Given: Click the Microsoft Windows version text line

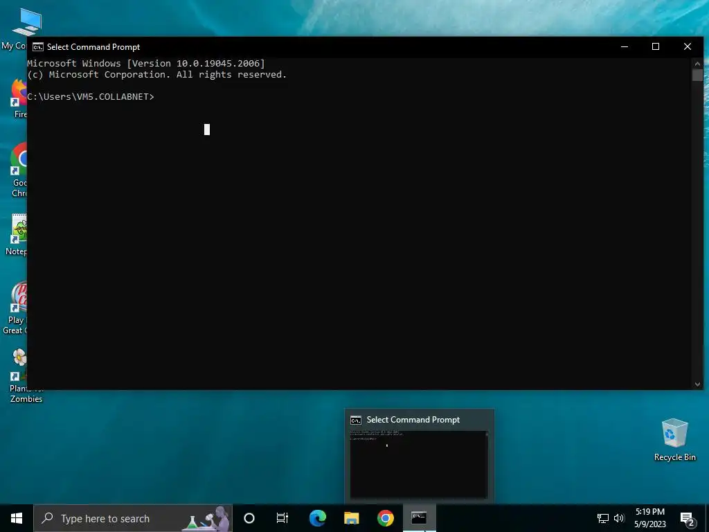Looking at the screenshot, I should 146,63.
